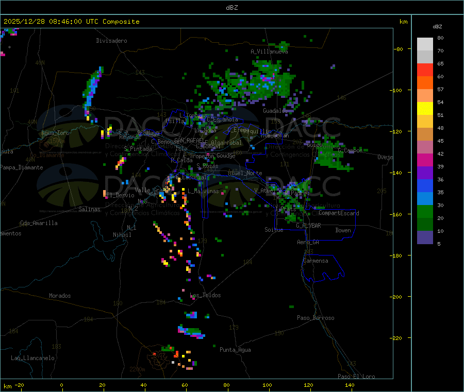Click the A_Villanueva place label

[269, 52]
